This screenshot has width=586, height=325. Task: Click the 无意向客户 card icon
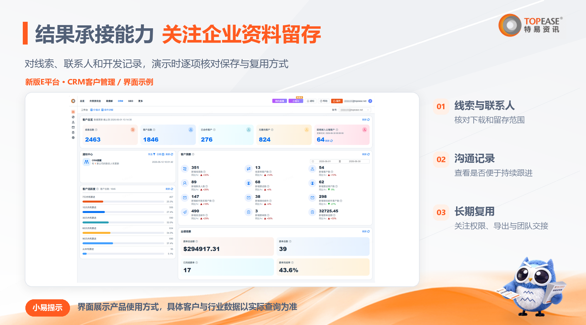click(x=307, y=130)
